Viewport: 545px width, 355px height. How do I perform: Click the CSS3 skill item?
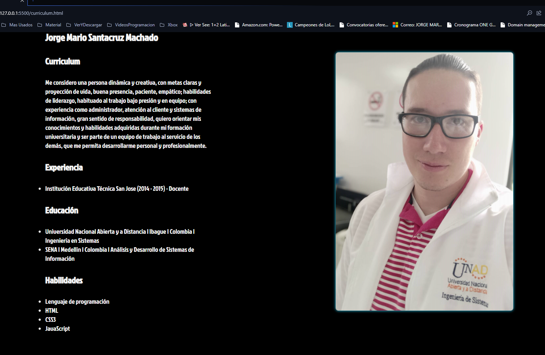pos(51,320)
